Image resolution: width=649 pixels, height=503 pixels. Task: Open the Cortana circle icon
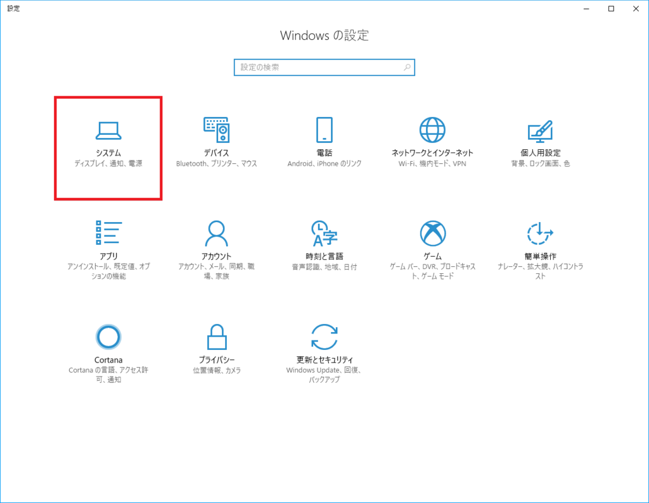click(108, 337)
